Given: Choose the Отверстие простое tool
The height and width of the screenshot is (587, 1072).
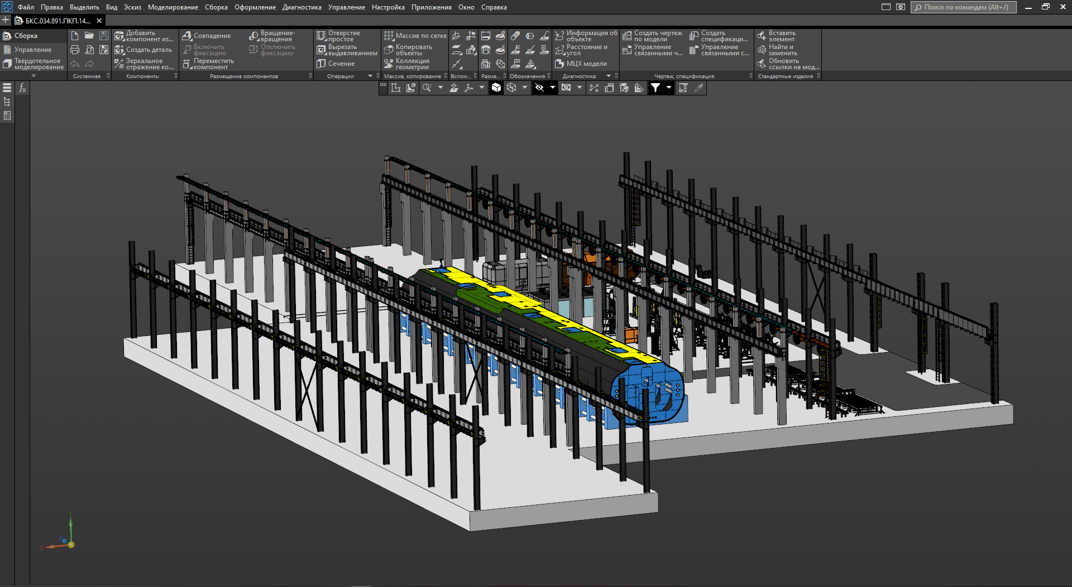Looking at the screenshot, I should (339, 36).
